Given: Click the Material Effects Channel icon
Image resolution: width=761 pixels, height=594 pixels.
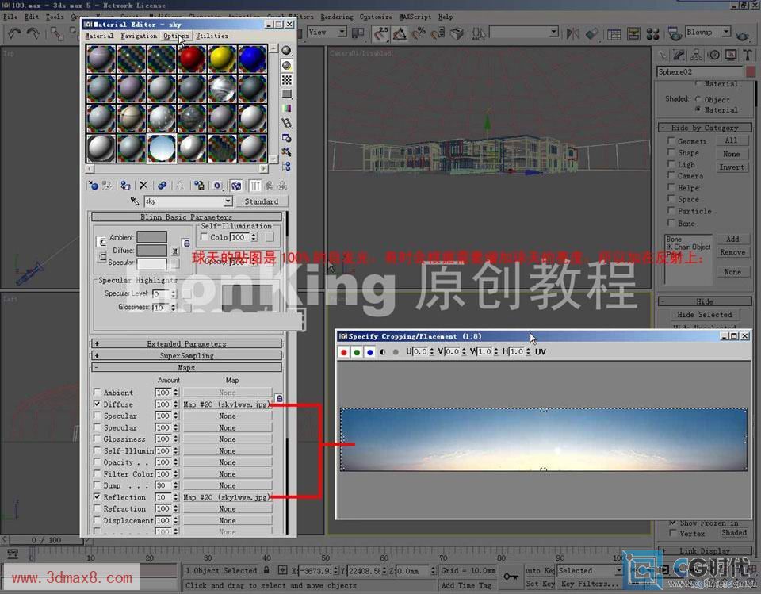Looking at the screenshot, I should (217, 186).
